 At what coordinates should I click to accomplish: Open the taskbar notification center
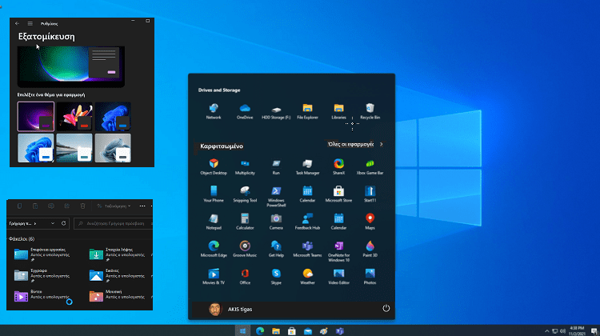coord(594,331)
